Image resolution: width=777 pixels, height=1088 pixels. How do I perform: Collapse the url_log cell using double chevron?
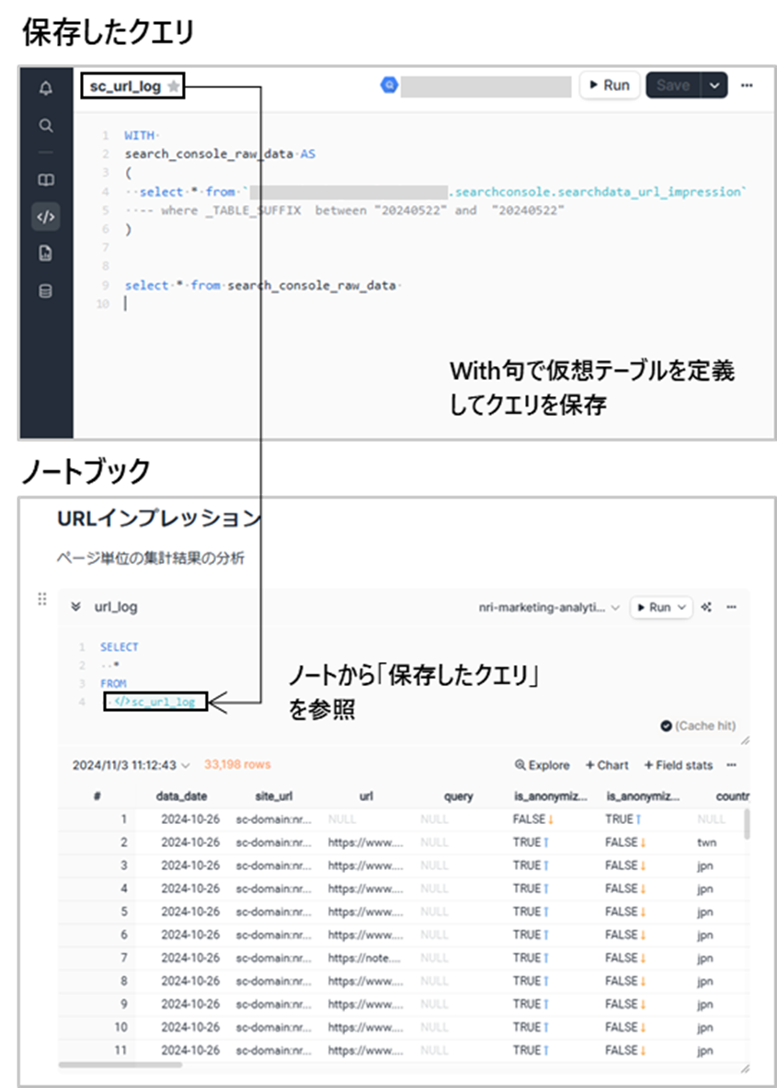pos(75,607)
